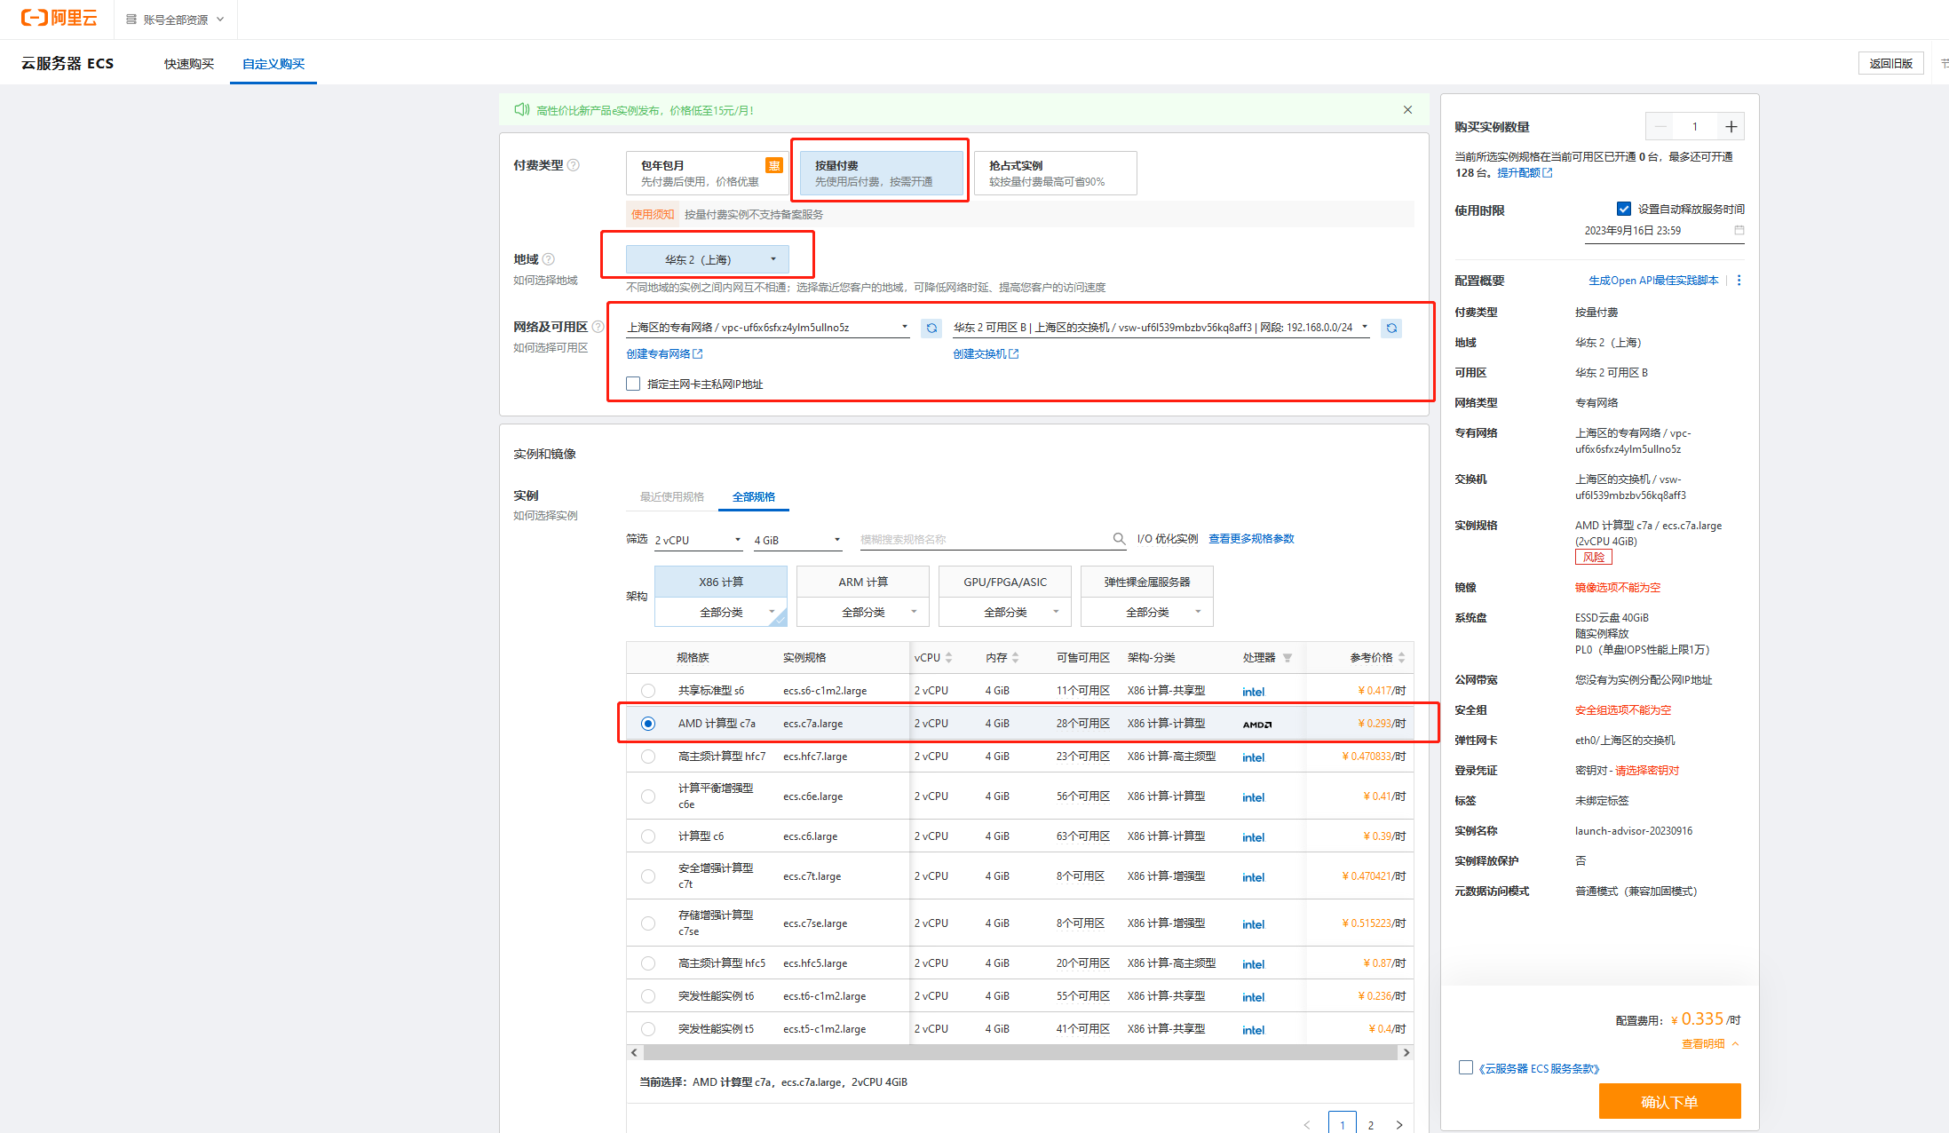Open 查看更多规格参数 link
The width and height of the screenshot is (1949, 1133).
[x=1251, y=539]
